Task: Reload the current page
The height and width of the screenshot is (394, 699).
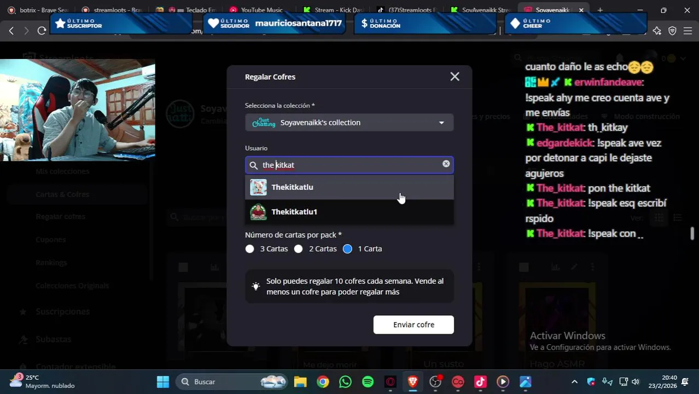Action: click(42, 31)
